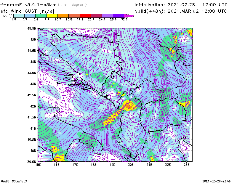The width and height of the screenshot is (237, 183).
Task: Click the 7.9 legend value
Action: tap(47, 19)
